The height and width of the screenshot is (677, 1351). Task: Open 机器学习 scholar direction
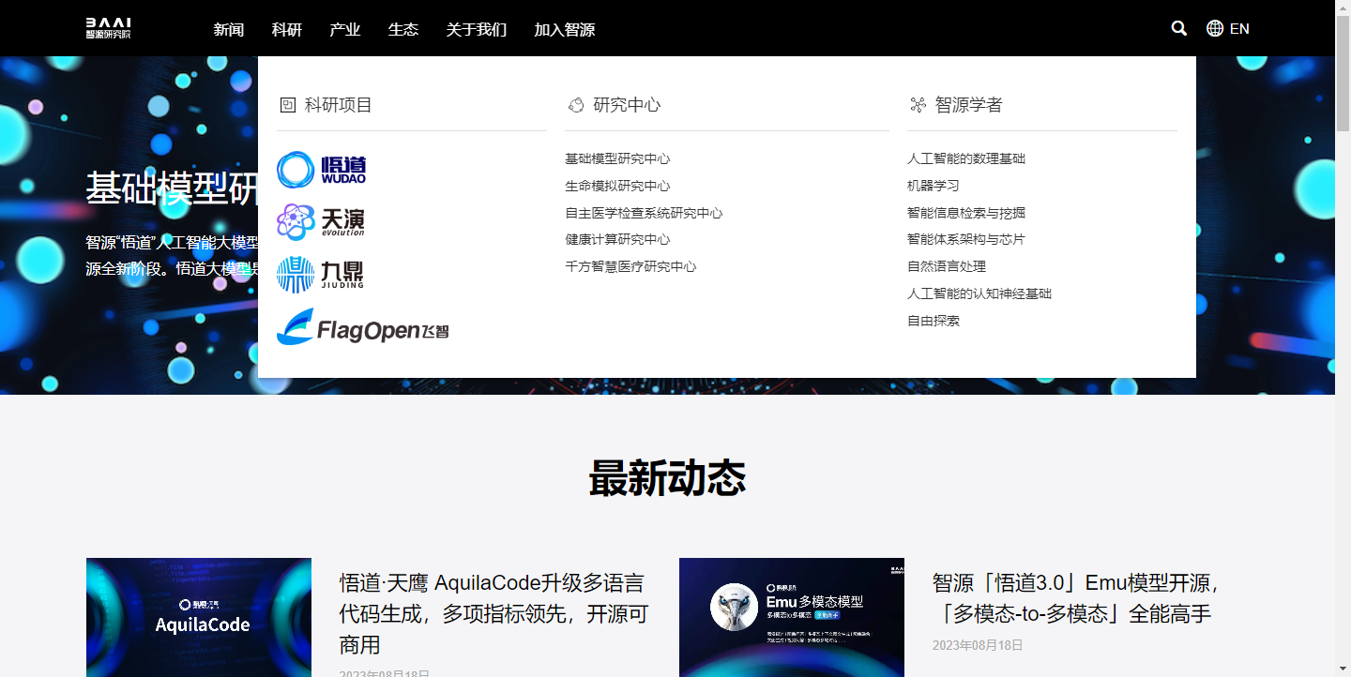(934, 186)
